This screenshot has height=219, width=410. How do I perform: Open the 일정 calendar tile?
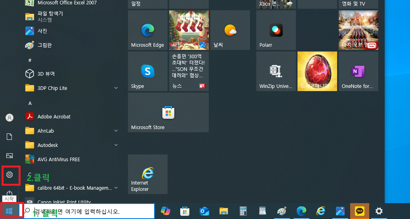pyautogui.click(x=147, y=4)
